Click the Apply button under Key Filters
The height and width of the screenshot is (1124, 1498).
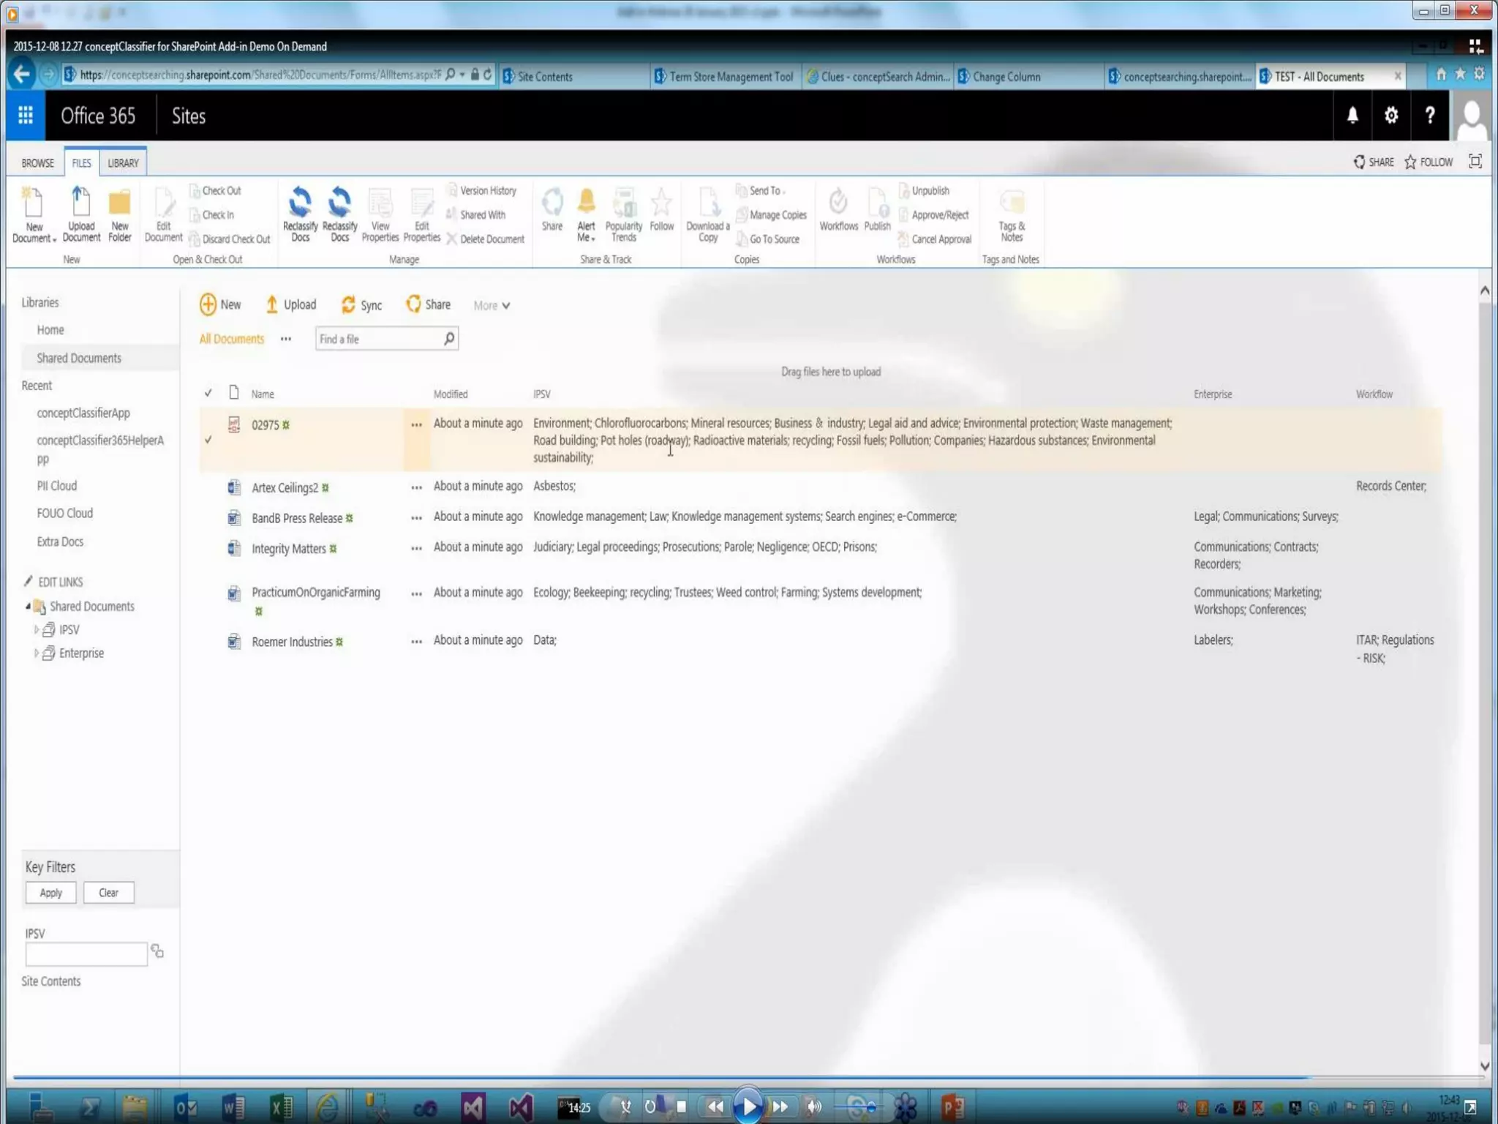(50, 892)
